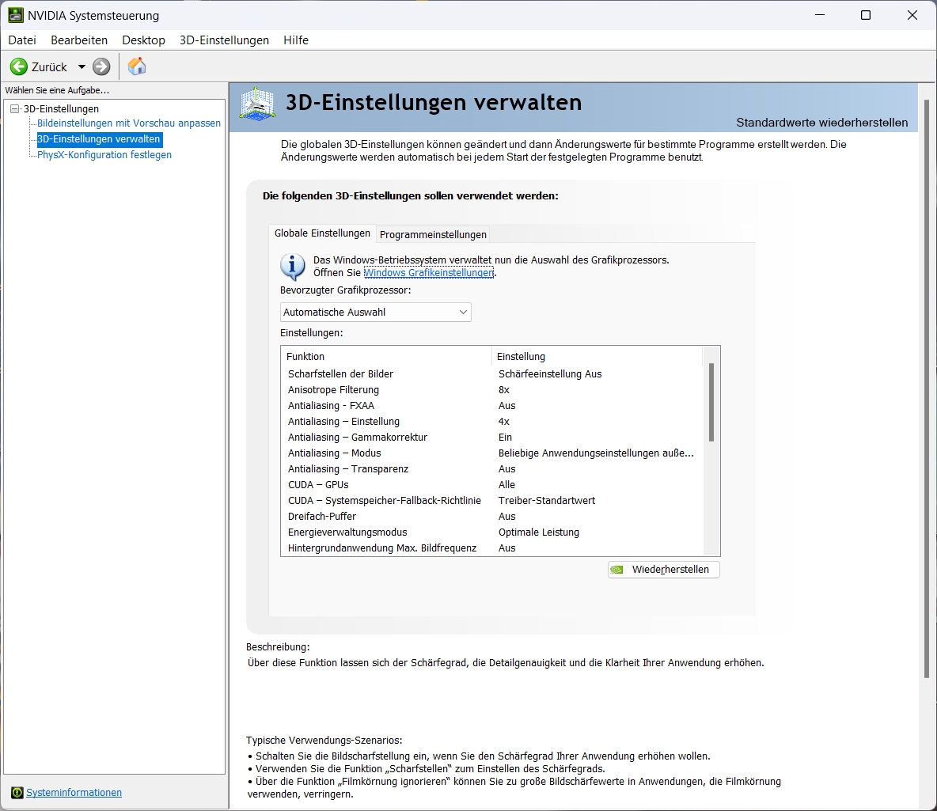Switch to the Programmeinstellungen tab
This screenshot has width=937, height=811.
pos(433,234)
